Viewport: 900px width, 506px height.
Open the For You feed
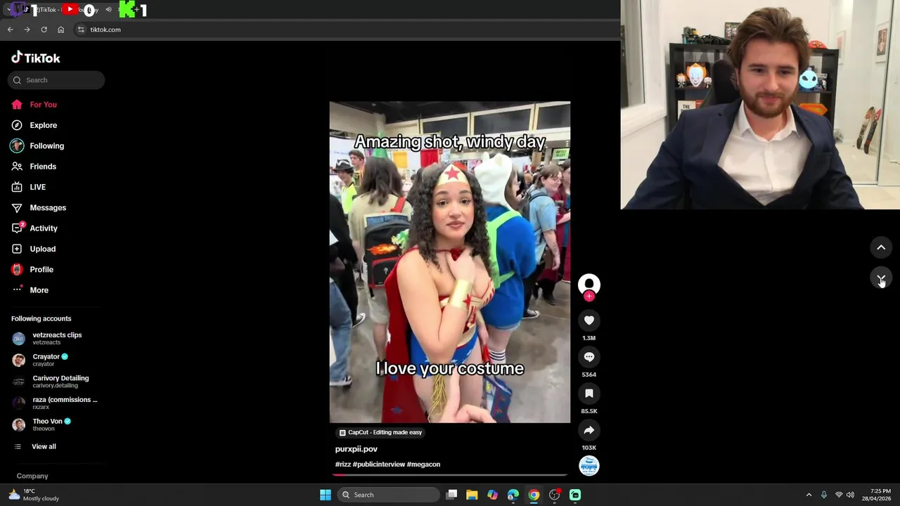34,105
